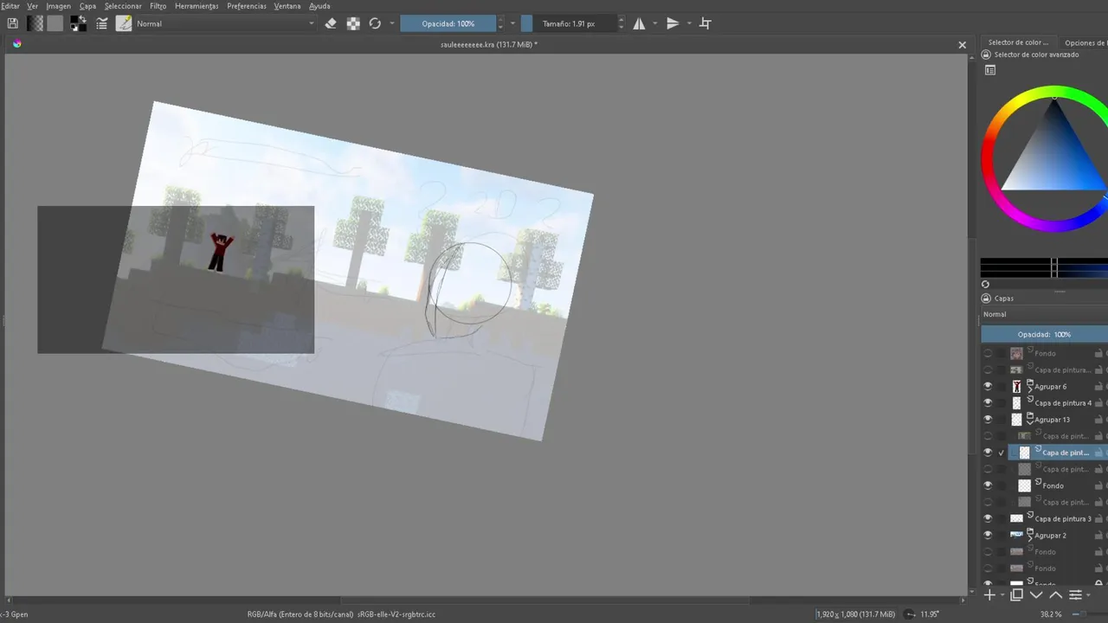Screen dimensions: 1108x623
Task: Open the Seleccionar menu
Action: point(123,6)
